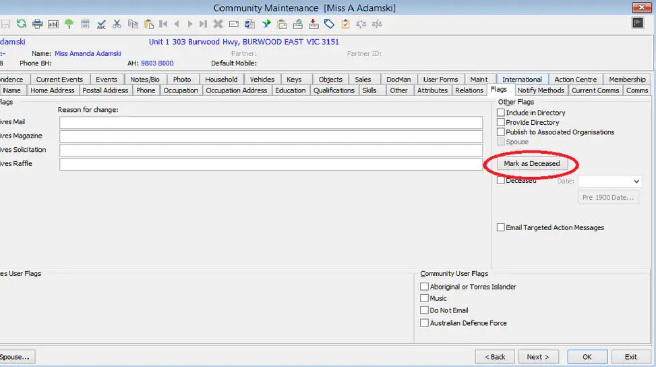Click the tray with green check icon

[298, 24]
